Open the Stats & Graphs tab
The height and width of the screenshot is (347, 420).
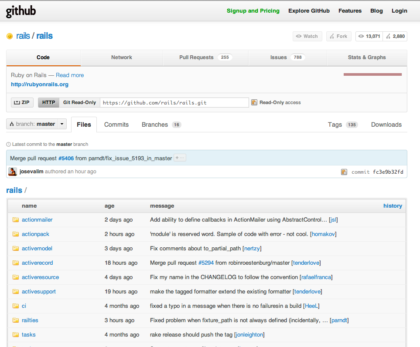click(367, 57)
